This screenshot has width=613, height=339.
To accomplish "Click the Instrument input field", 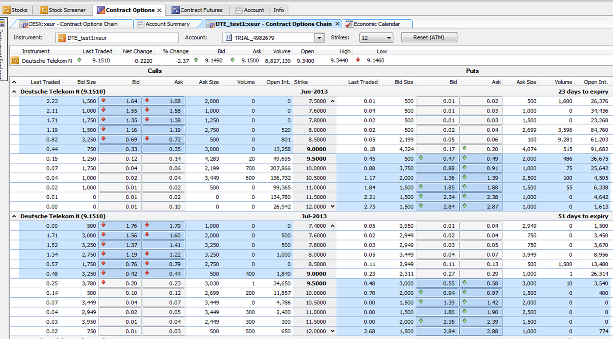I will [117, 38].
